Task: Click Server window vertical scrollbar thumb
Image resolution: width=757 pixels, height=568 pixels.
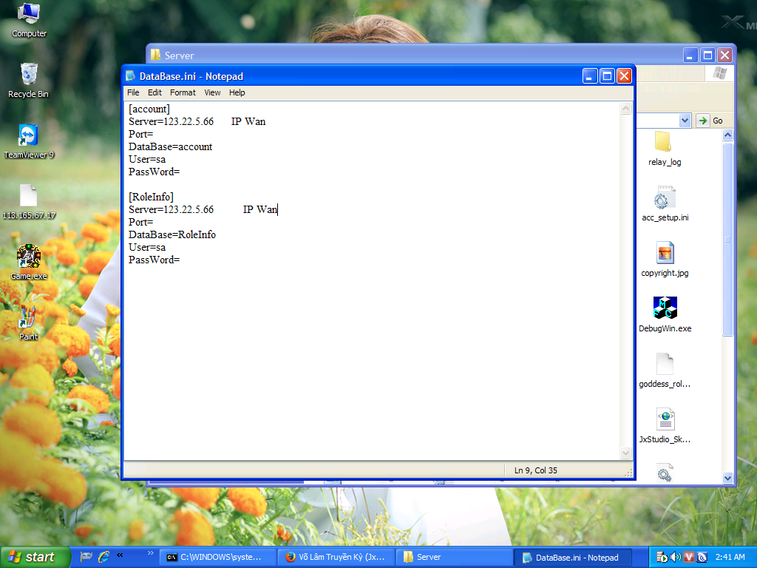Action: click(x=727, y=239)
